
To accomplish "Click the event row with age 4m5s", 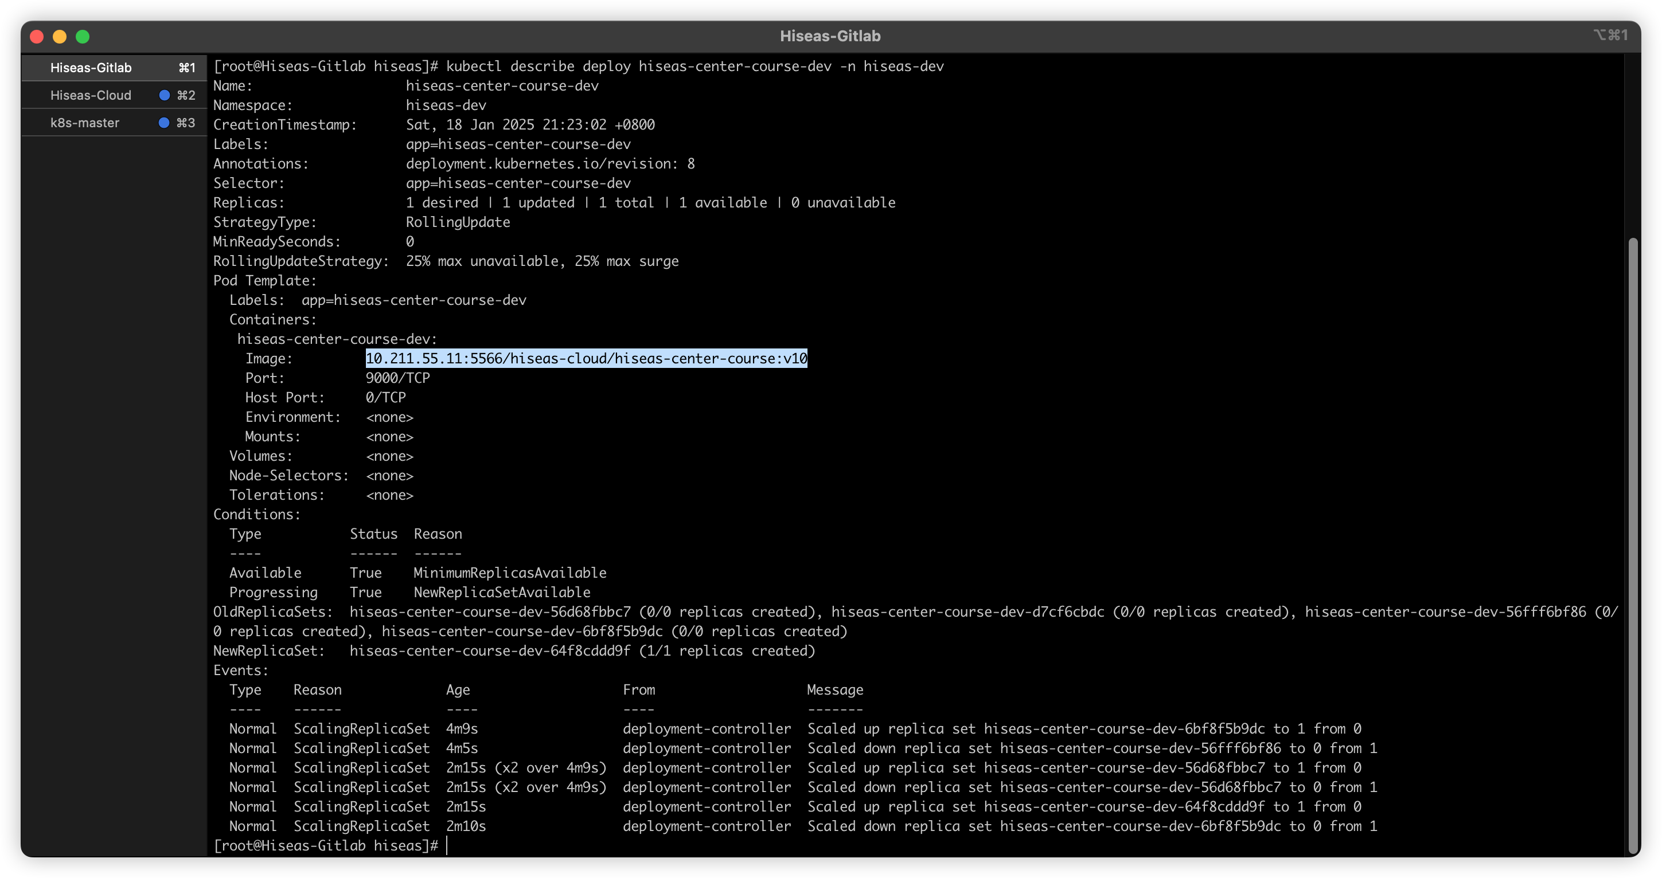I will [x=803, y=748].
